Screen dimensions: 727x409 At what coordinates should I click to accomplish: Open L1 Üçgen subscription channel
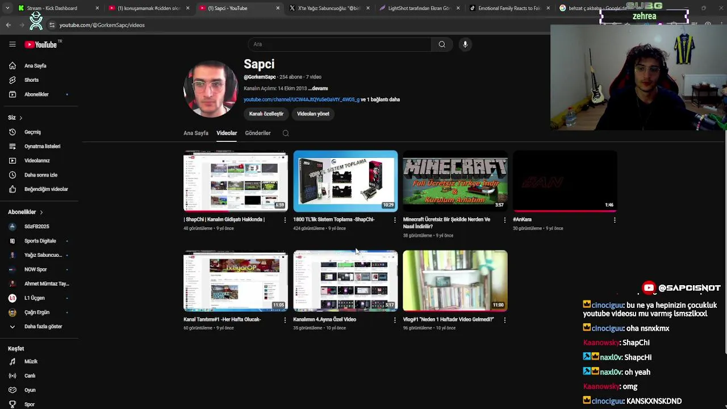(34, 298)
